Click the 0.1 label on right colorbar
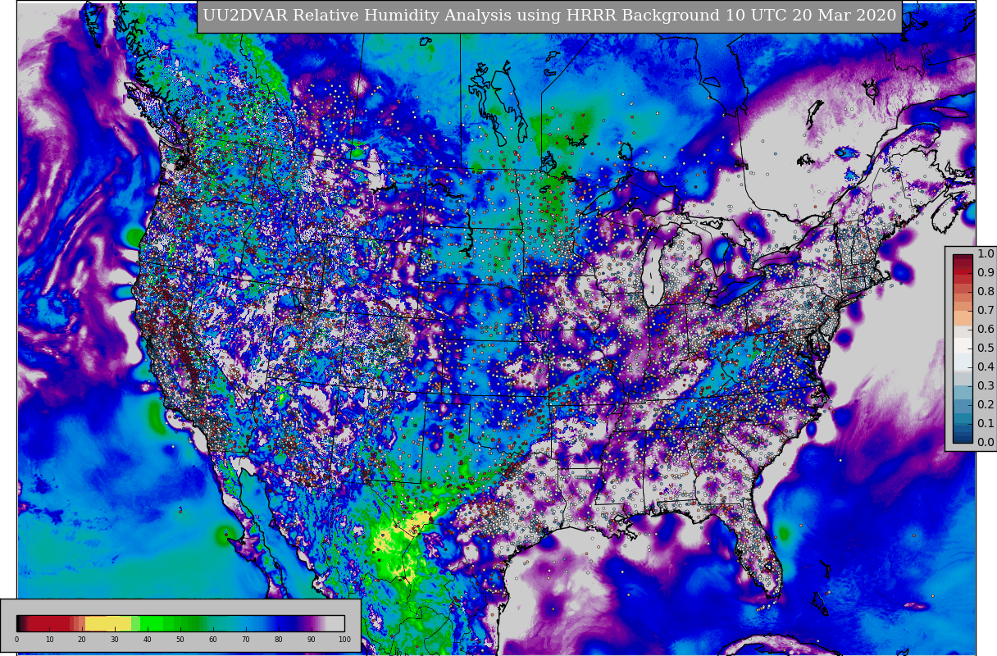 pyautogui.click(x=986, y=424)
